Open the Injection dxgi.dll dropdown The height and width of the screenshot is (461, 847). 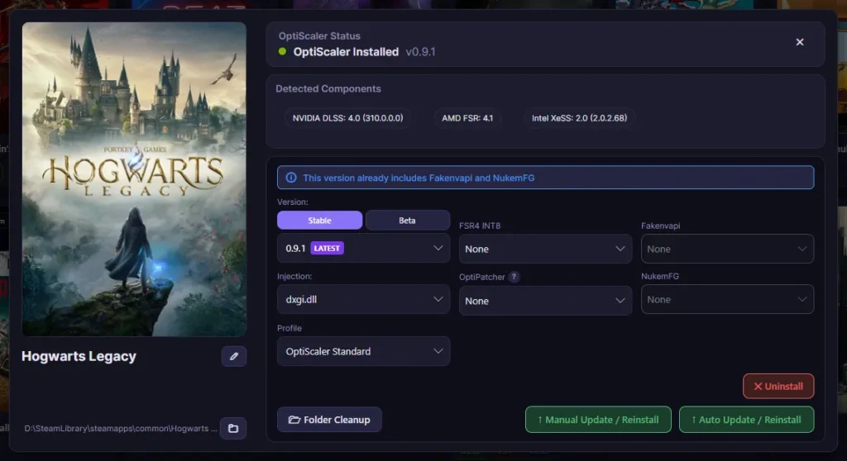(x=363, y=299)
